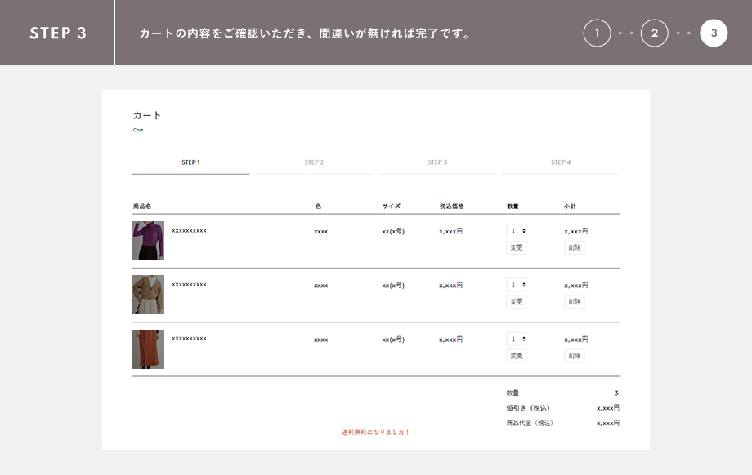
Task: Select the STEP 4 cart tab
Action: click(561, 162)
